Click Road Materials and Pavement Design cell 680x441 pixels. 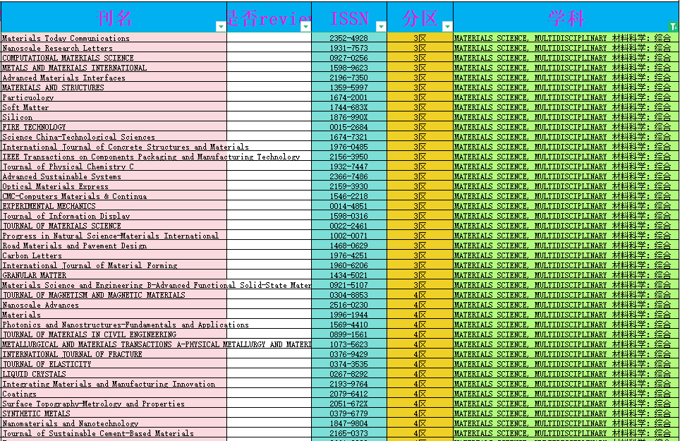pos(114,246)
